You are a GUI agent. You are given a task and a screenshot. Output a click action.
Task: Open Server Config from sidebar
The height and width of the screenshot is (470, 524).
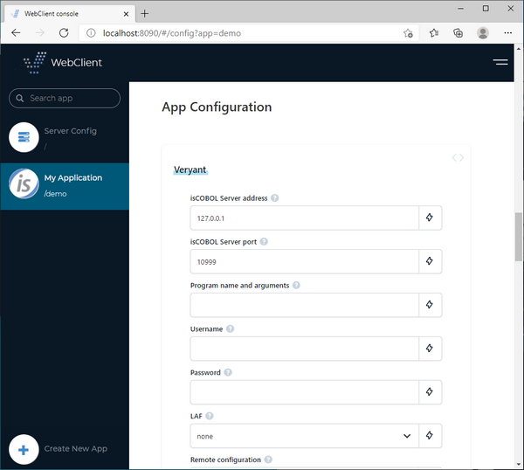(65, 137)
